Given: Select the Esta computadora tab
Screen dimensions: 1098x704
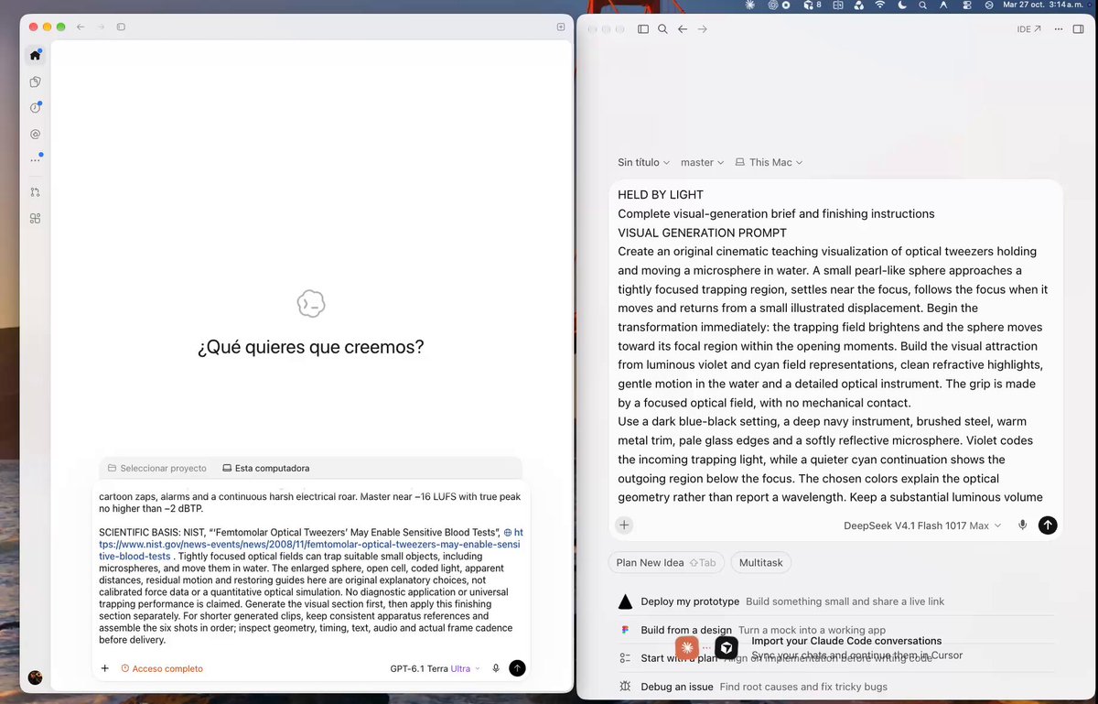Looking at the screenshot, I should (x=266, y=468).
